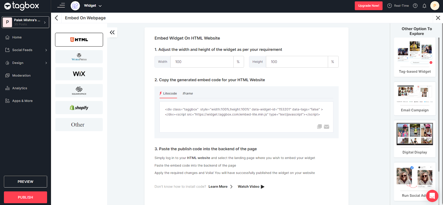Click the Watch Video link
Viewport: 443px width, 205px height.
coord(248,187)
